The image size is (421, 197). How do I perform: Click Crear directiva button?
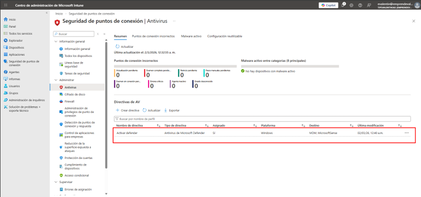tap(127, 110)
